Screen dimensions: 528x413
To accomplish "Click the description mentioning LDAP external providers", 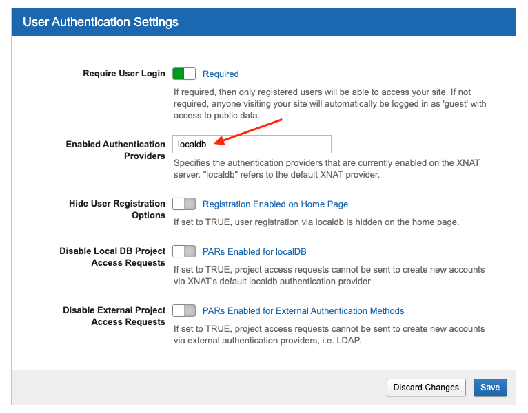I will (329, 334).
